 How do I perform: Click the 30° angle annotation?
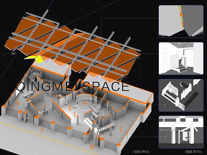(x=14, y=54)
